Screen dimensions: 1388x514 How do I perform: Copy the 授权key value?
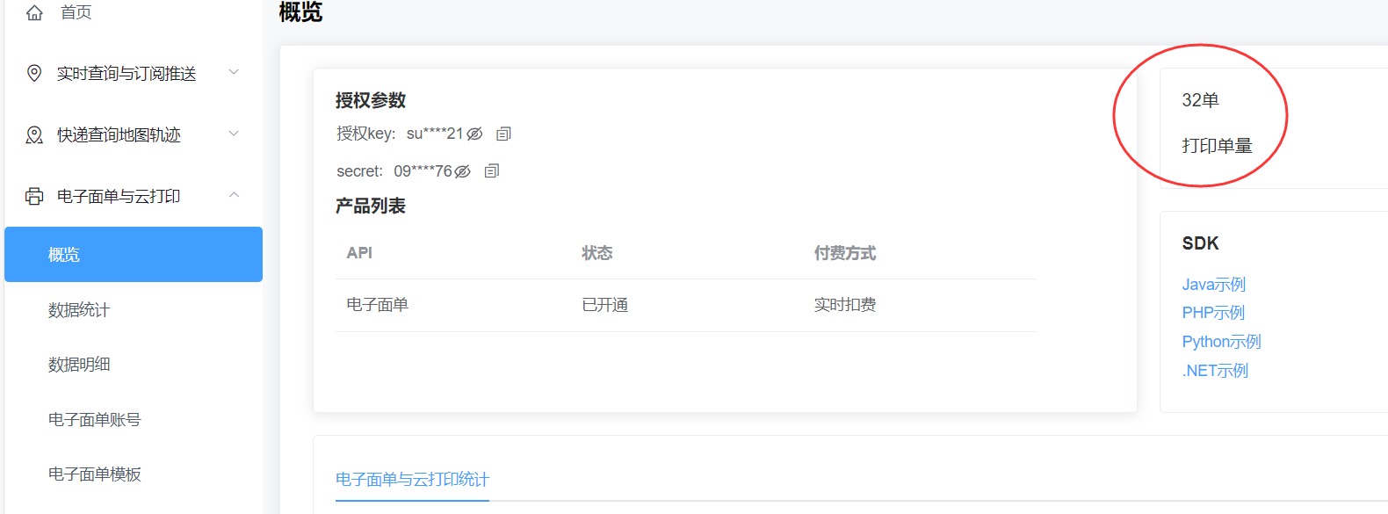point(503,134)
